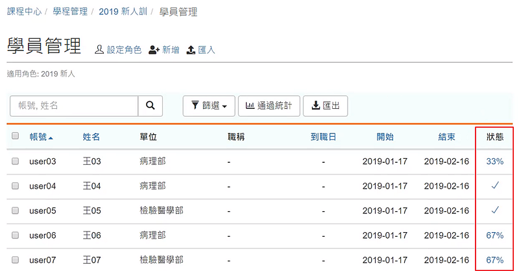Tick the checkbox next to user07
Image resolution: width=519 pixels, height=271 pixels.
(x=16, y=260)
